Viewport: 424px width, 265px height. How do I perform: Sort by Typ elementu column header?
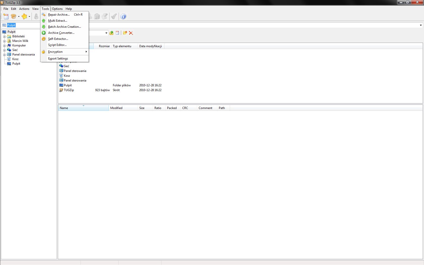[124, 46]
